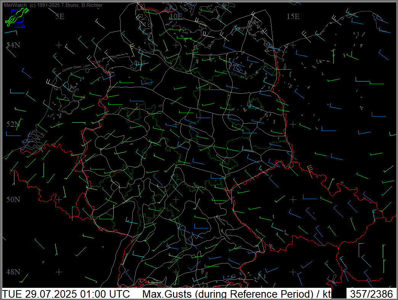Viewport: 398px width, 300px height.
Task: Click the 54N latitude label
Action: (x=13, y=45)
